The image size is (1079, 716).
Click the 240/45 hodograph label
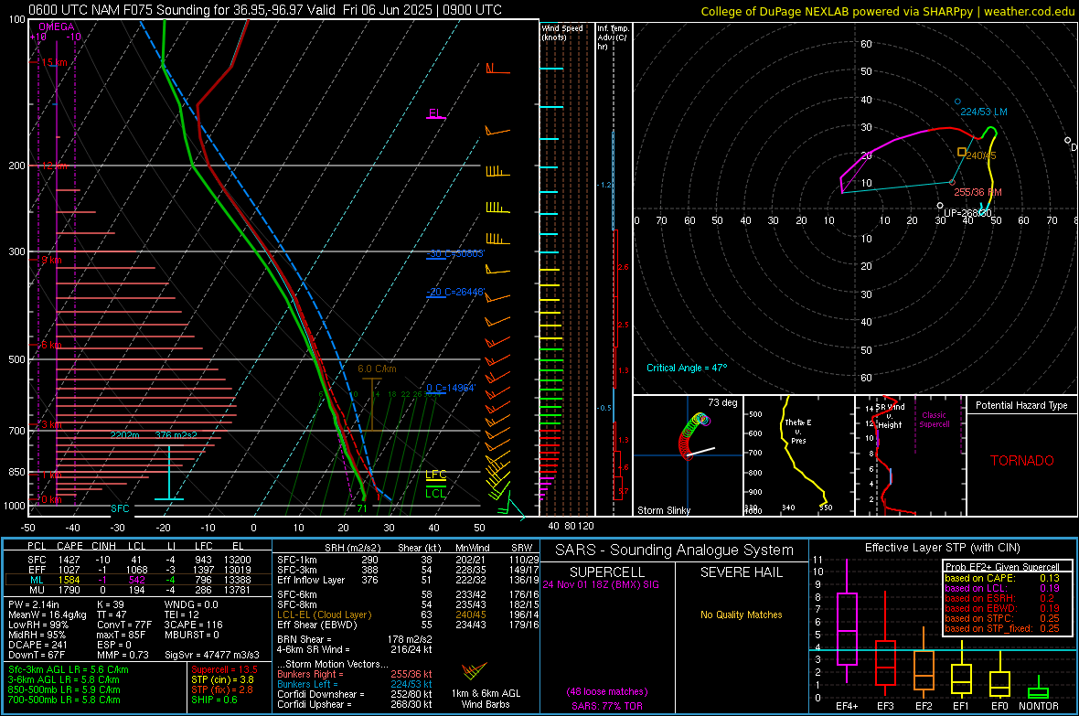[x=980, y=155]
